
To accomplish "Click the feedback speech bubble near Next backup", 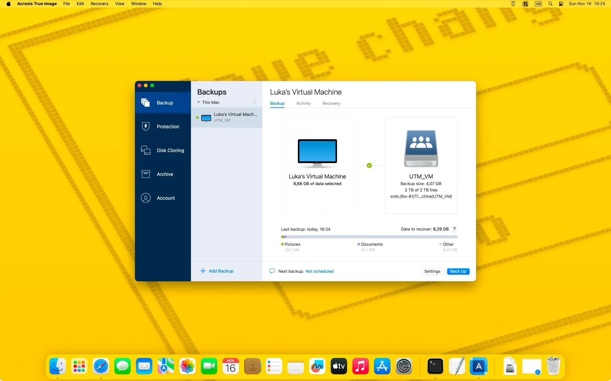I will [272, 271].
